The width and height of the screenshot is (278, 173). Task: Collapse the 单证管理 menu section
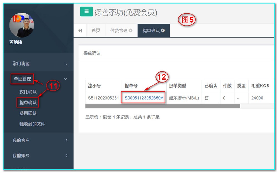click(x=22, y=79)
